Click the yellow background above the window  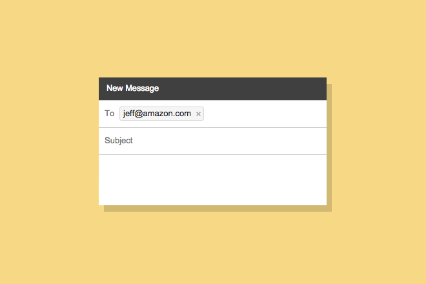213,39
